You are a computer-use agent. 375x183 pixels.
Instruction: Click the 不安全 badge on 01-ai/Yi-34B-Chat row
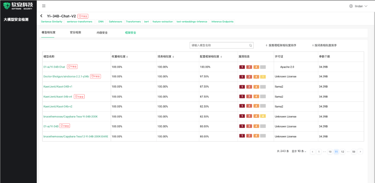(72, 67)
